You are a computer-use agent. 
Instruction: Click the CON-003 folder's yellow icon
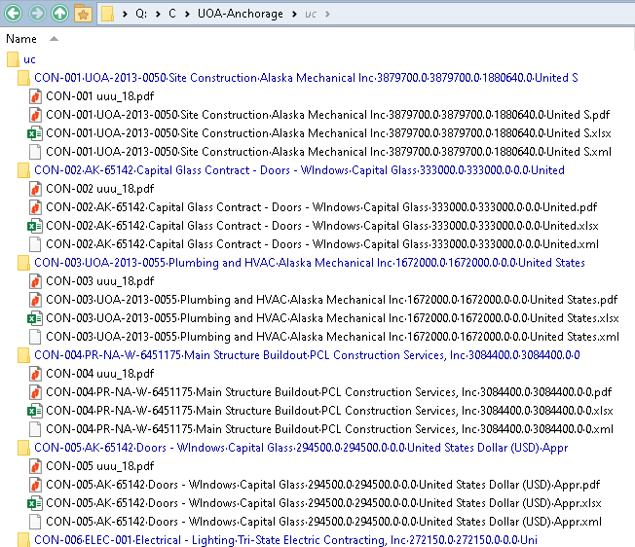coord(23,263)
